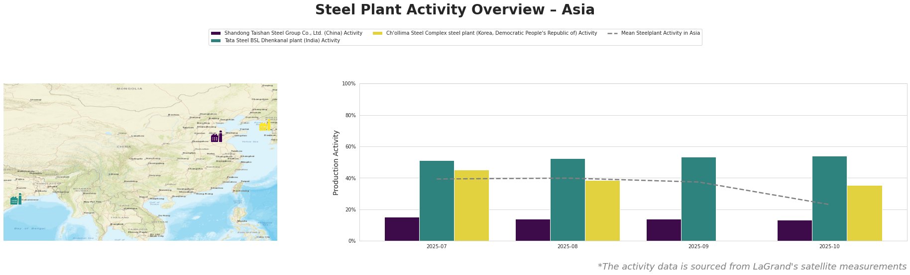Click the purple Shandong Taishan factory icon
This screenshot has height=275, width=910.
(x=217, y=137)
